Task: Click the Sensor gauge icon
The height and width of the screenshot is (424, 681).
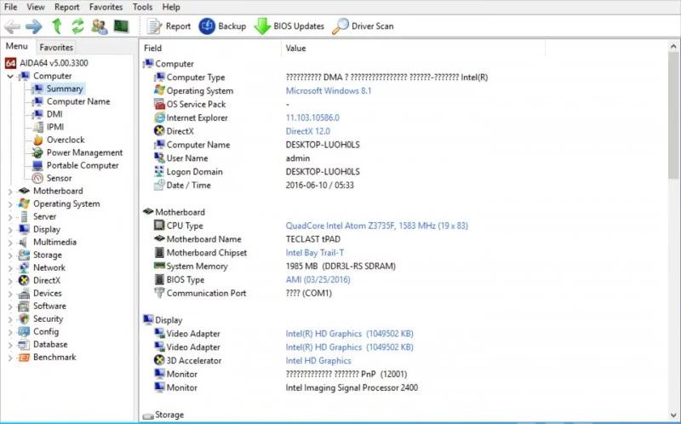Action: (x=38, y=178)
